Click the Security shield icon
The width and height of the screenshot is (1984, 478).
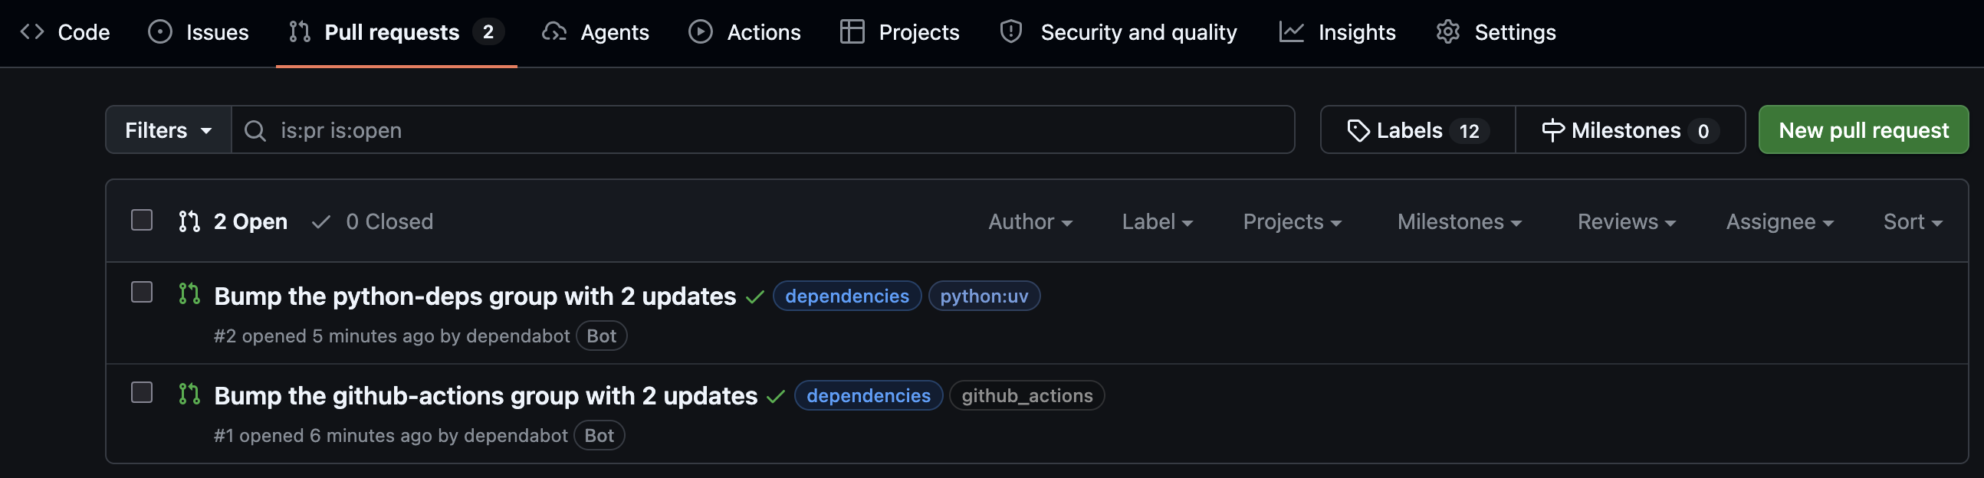[1011, 31]
